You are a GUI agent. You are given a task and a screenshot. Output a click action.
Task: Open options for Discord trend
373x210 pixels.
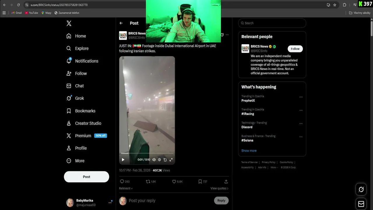[301, 124]
